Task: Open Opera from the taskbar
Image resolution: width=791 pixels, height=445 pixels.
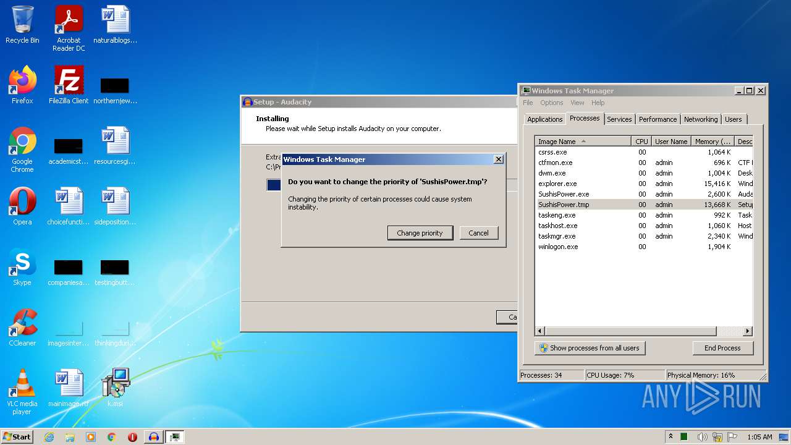Action: click(132, 437)
